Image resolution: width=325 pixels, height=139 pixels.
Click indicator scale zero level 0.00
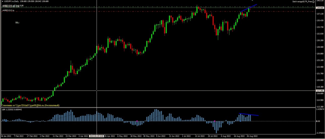point(318,121)
